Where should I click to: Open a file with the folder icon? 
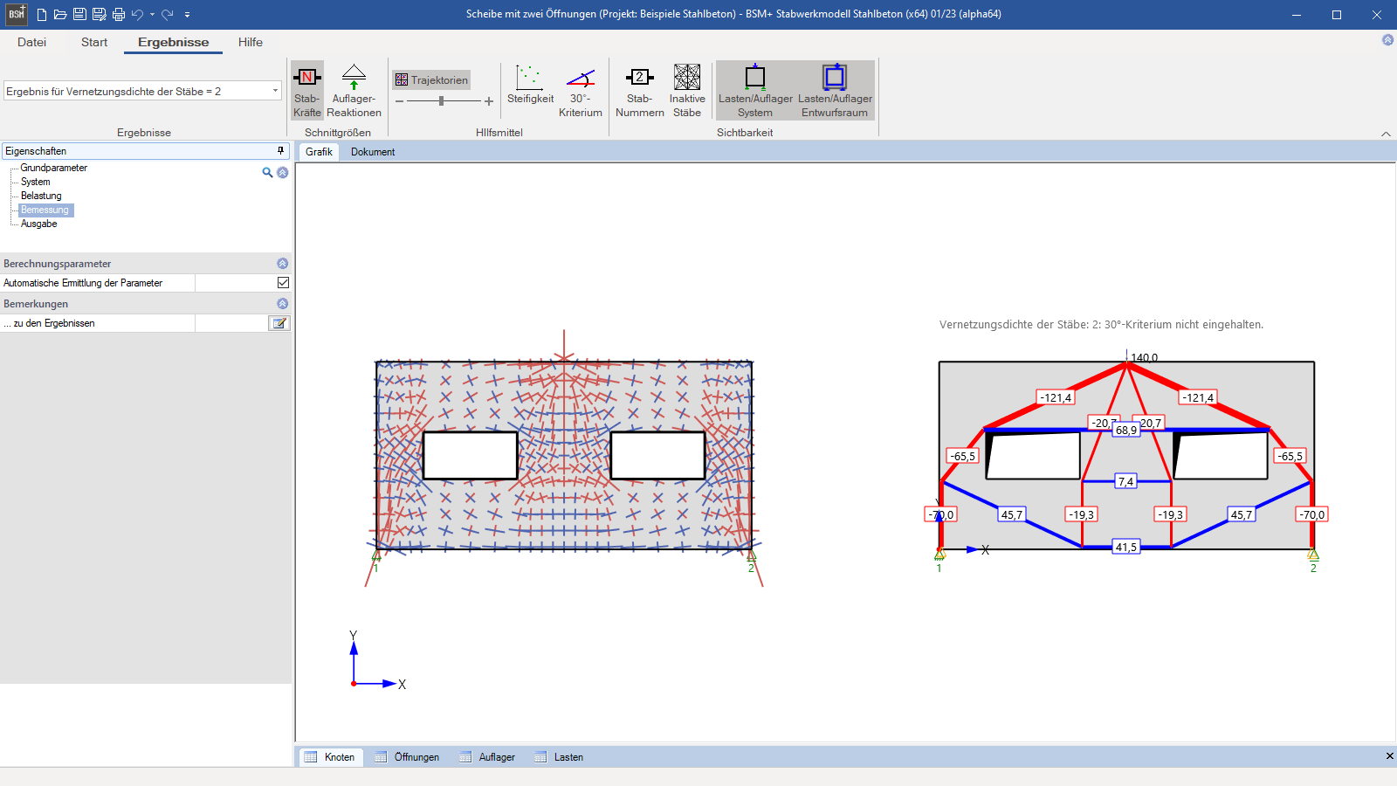coord(60,14)
